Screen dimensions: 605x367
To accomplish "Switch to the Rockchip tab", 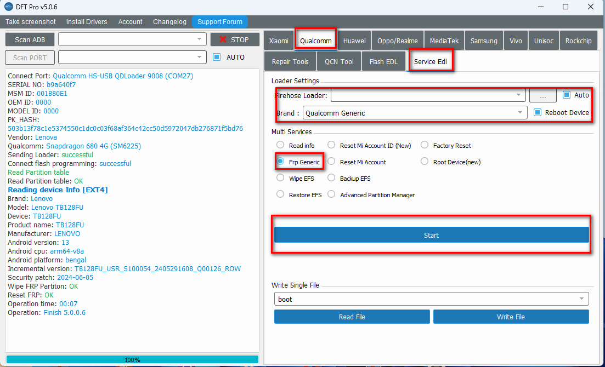I will tap(578, 41).
